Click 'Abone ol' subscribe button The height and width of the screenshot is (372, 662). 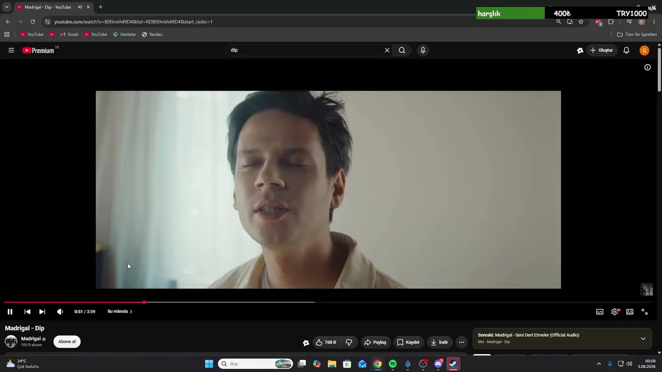(x=67, y=342)
